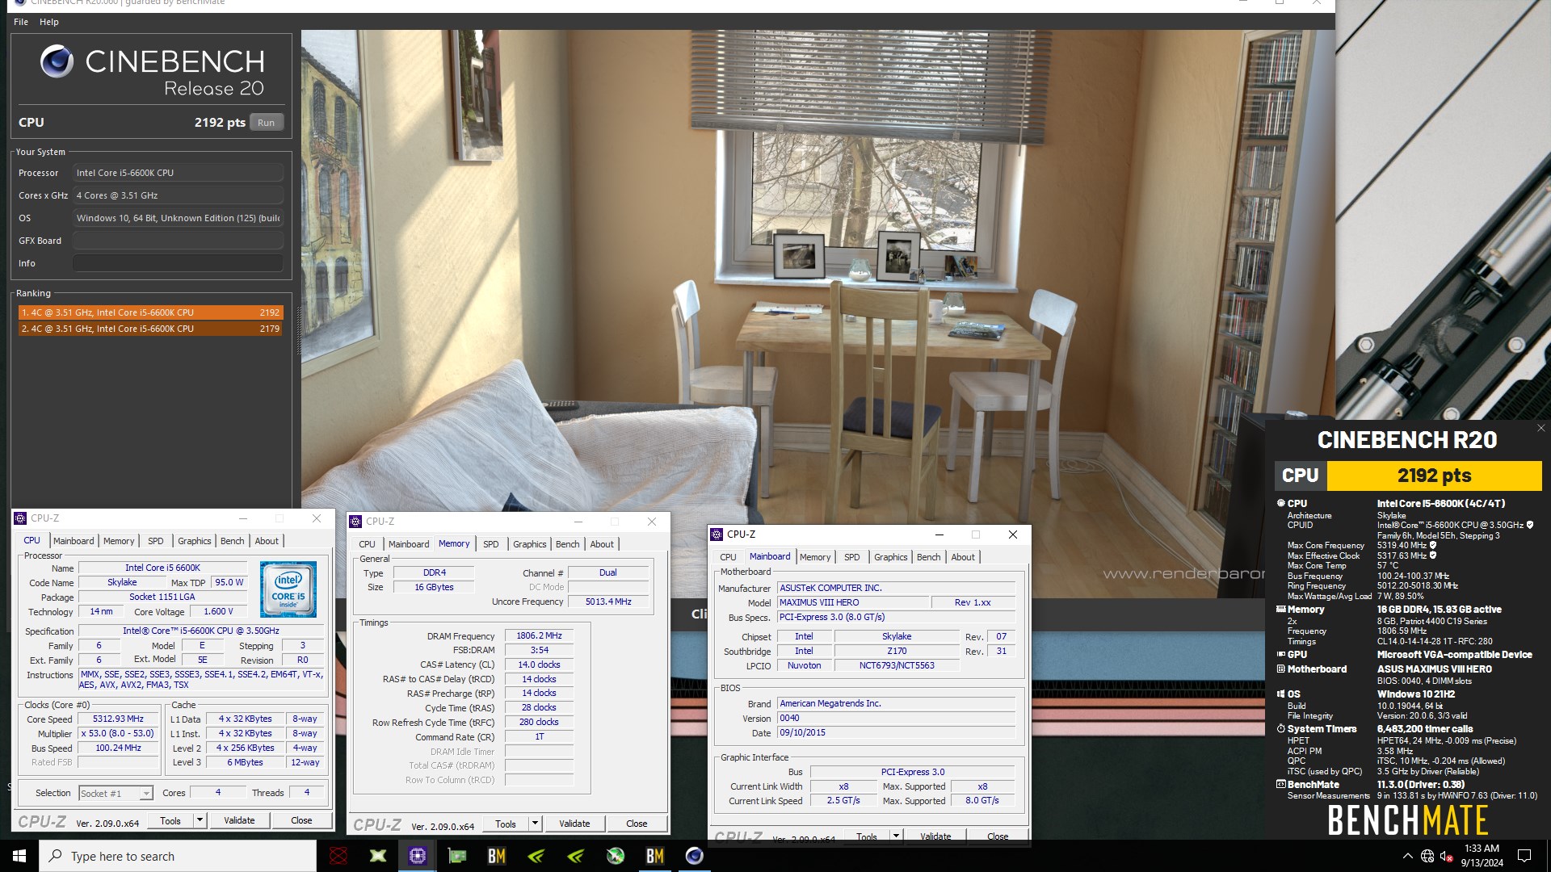Click Validate in the first CPU-Z window
This screenshot has height=872, width=1551.
coord(239,820)
